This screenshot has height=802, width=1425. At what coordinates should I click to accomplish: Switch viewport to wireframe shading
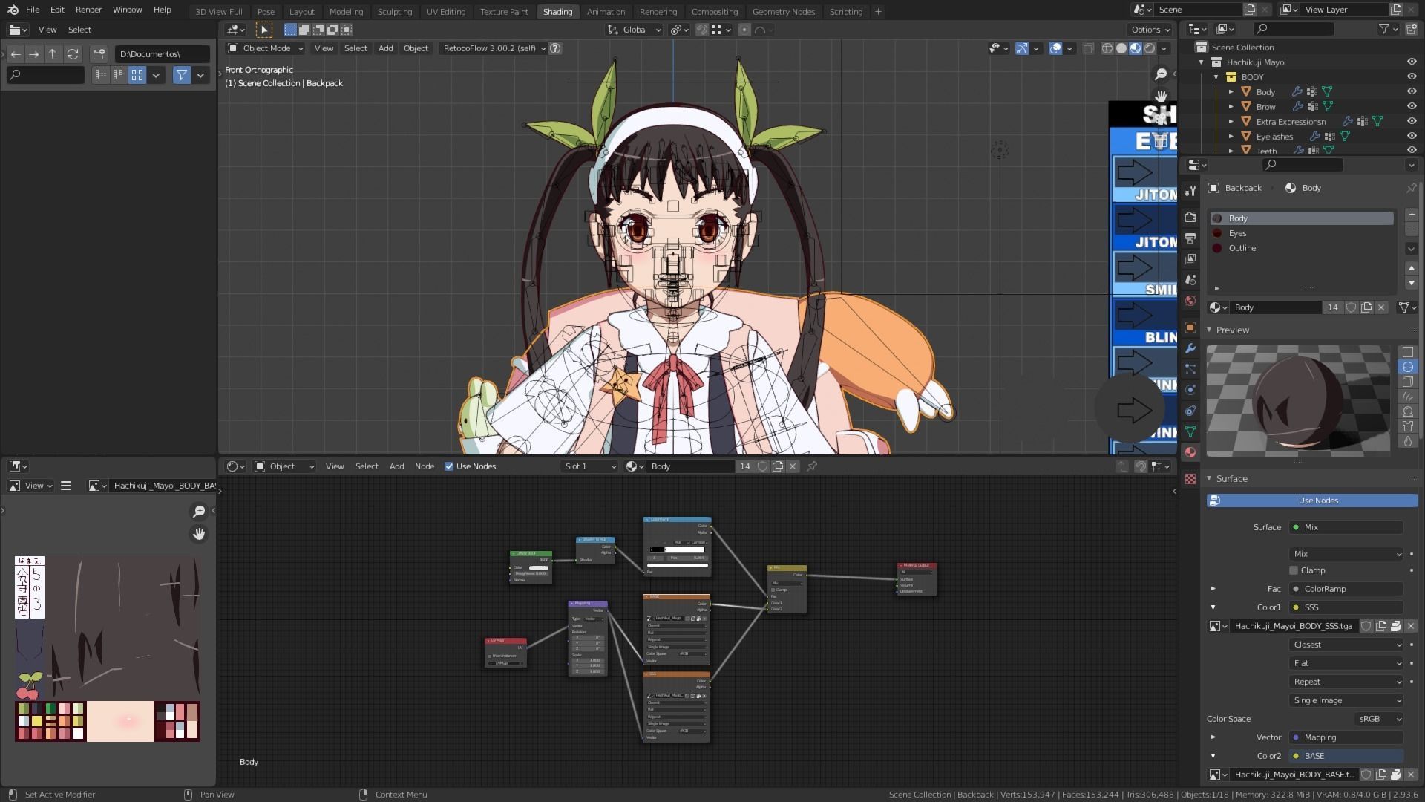(1107, 48)
